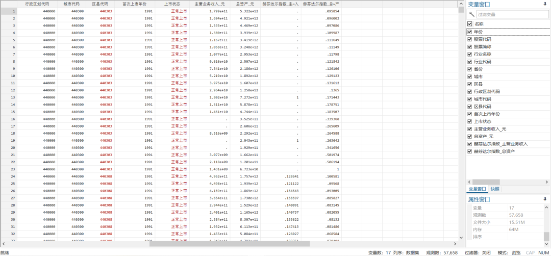Select the 赫芬达尔指数_总~产 column header
Image resolution: width=551 pixels, height=256 pixels.
coord(321,4)
